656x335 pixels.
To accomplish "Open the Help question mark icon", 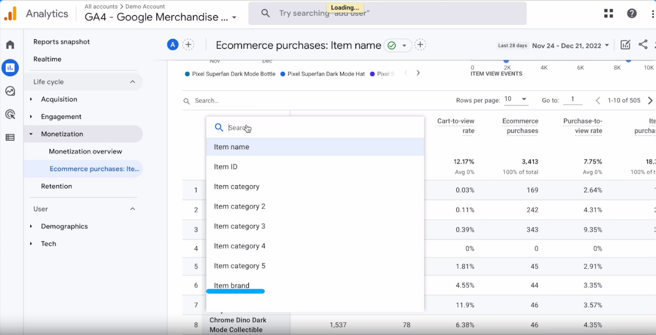I will [x=632, y=14].
